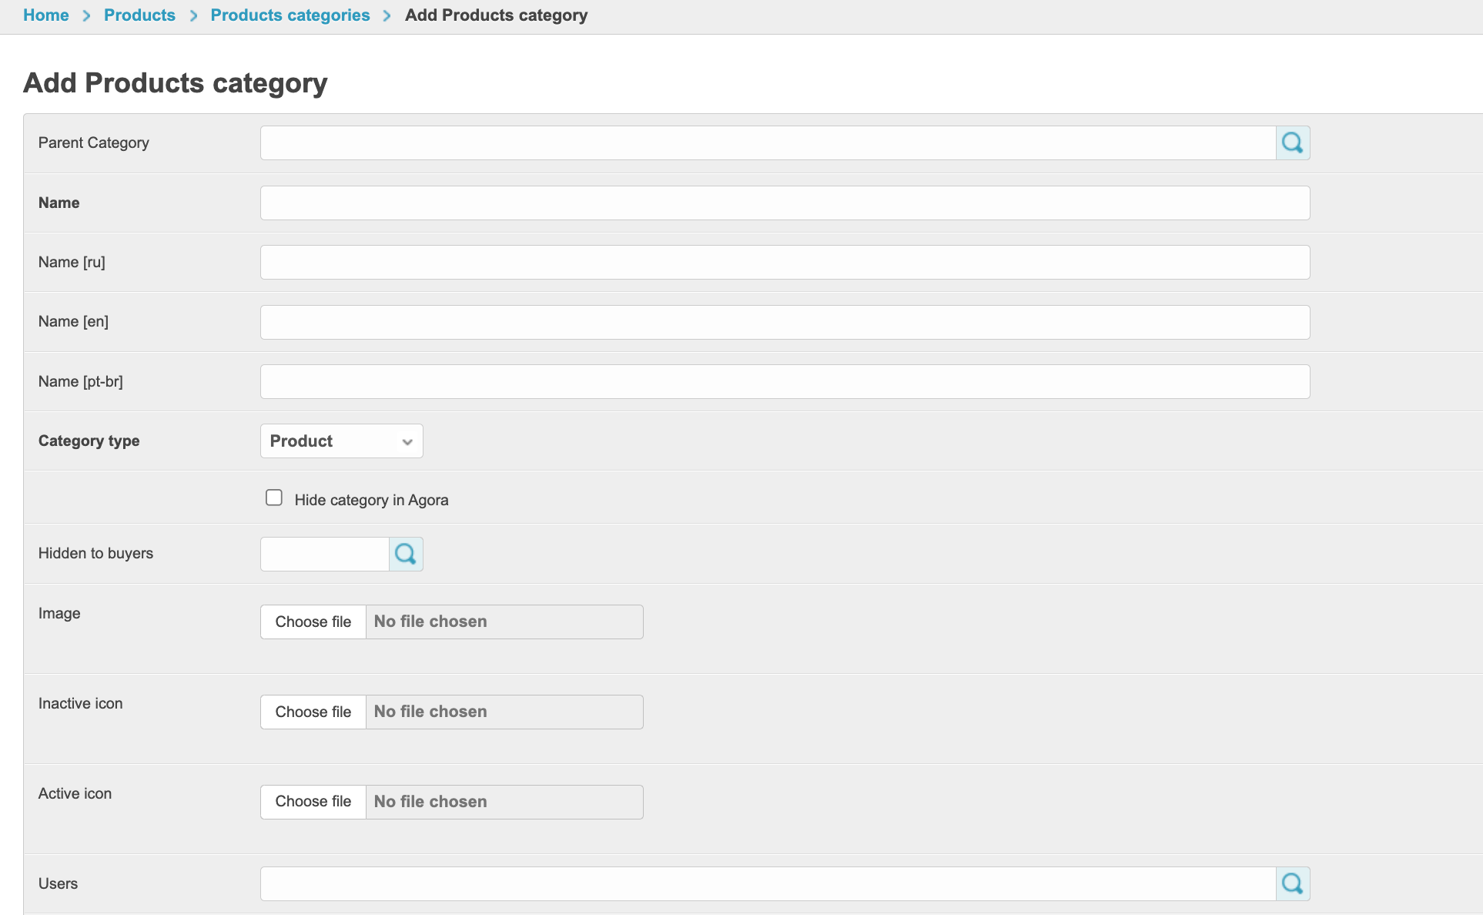Open the Category type dropdown
This screenshot has width=1483, height=915.
point(341,441)
